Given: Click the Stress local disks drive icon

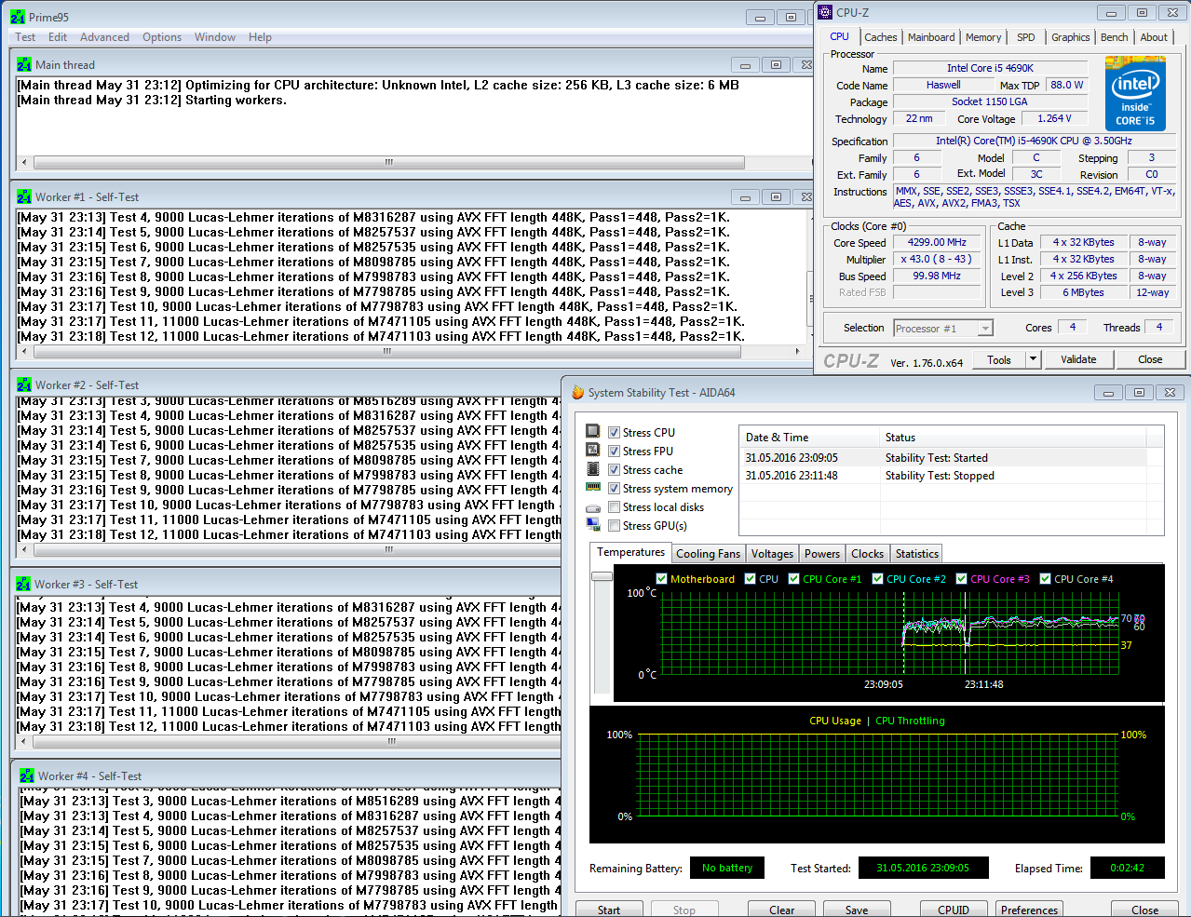Looking at the screenshot, I should (x=593, y=508).
